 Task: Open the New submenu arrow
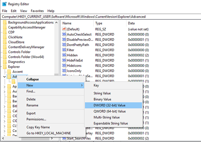pyautogui.click(x=82, y=85)
